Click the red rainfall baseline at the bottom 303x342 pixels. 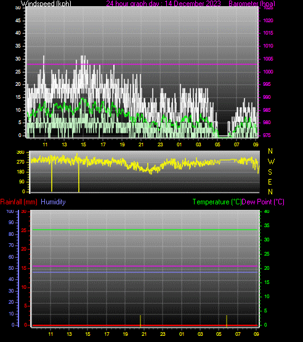click(x=145, y=325)
